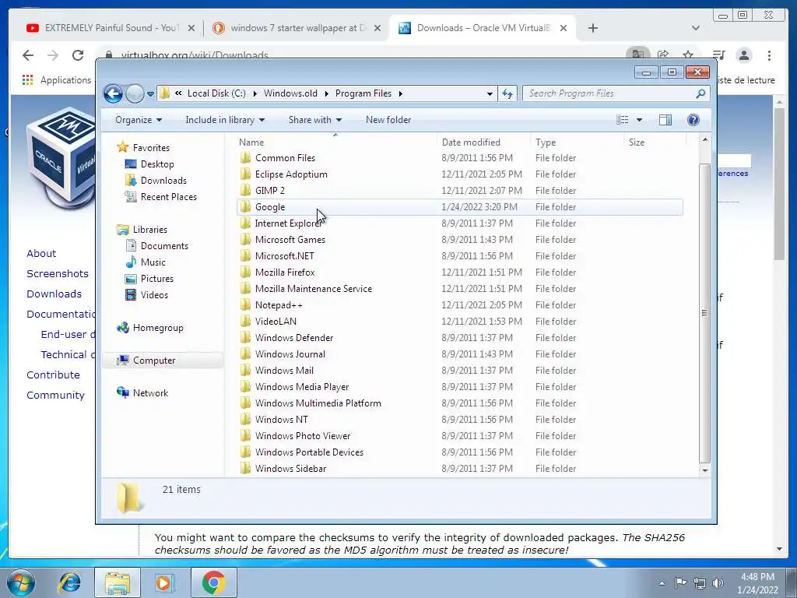797x598 pixels.
Task: Select the Windows Defender folder icon
Action: click(x=245, y=338)
